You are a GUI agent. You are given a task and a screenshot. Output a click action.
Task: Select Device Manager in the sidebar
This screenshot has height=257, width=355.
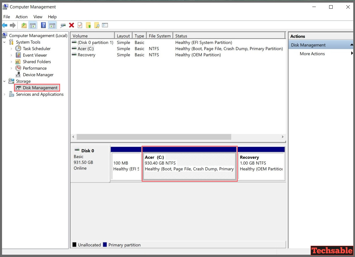(37, 74)
